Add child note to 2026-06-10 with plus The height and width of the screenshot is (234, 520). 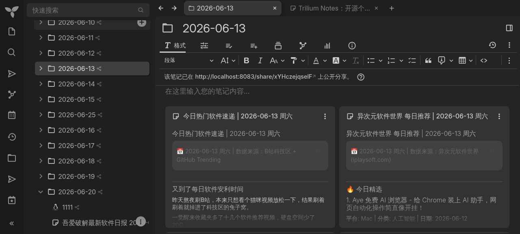tap(141, 23)
